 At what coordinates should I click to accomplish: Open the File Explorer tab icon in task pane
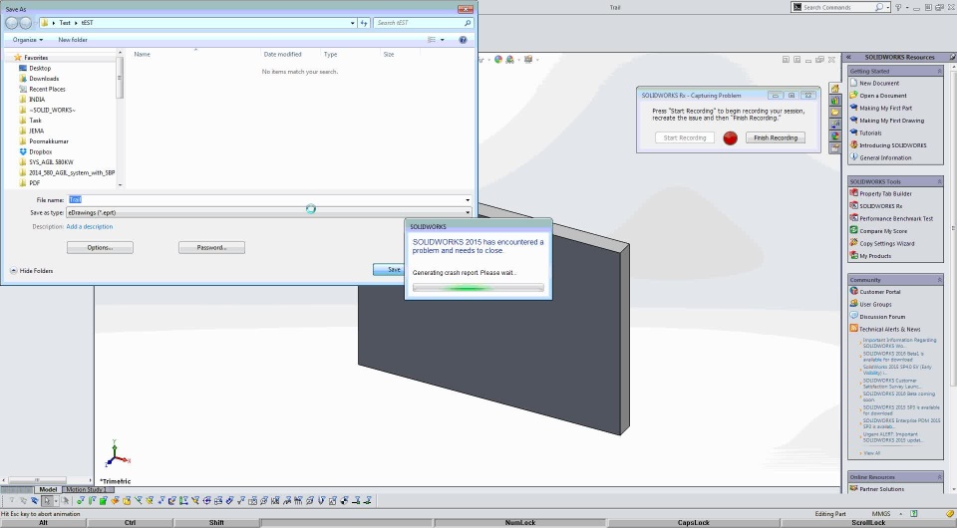pos(834,113)
